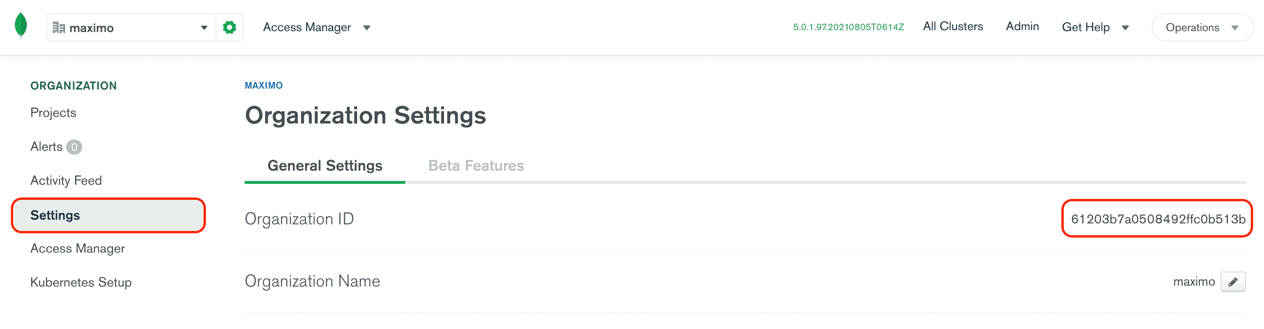The image size is (1264, 329).
Task: Open organization settings gear icon
Action: coord(229,27)
